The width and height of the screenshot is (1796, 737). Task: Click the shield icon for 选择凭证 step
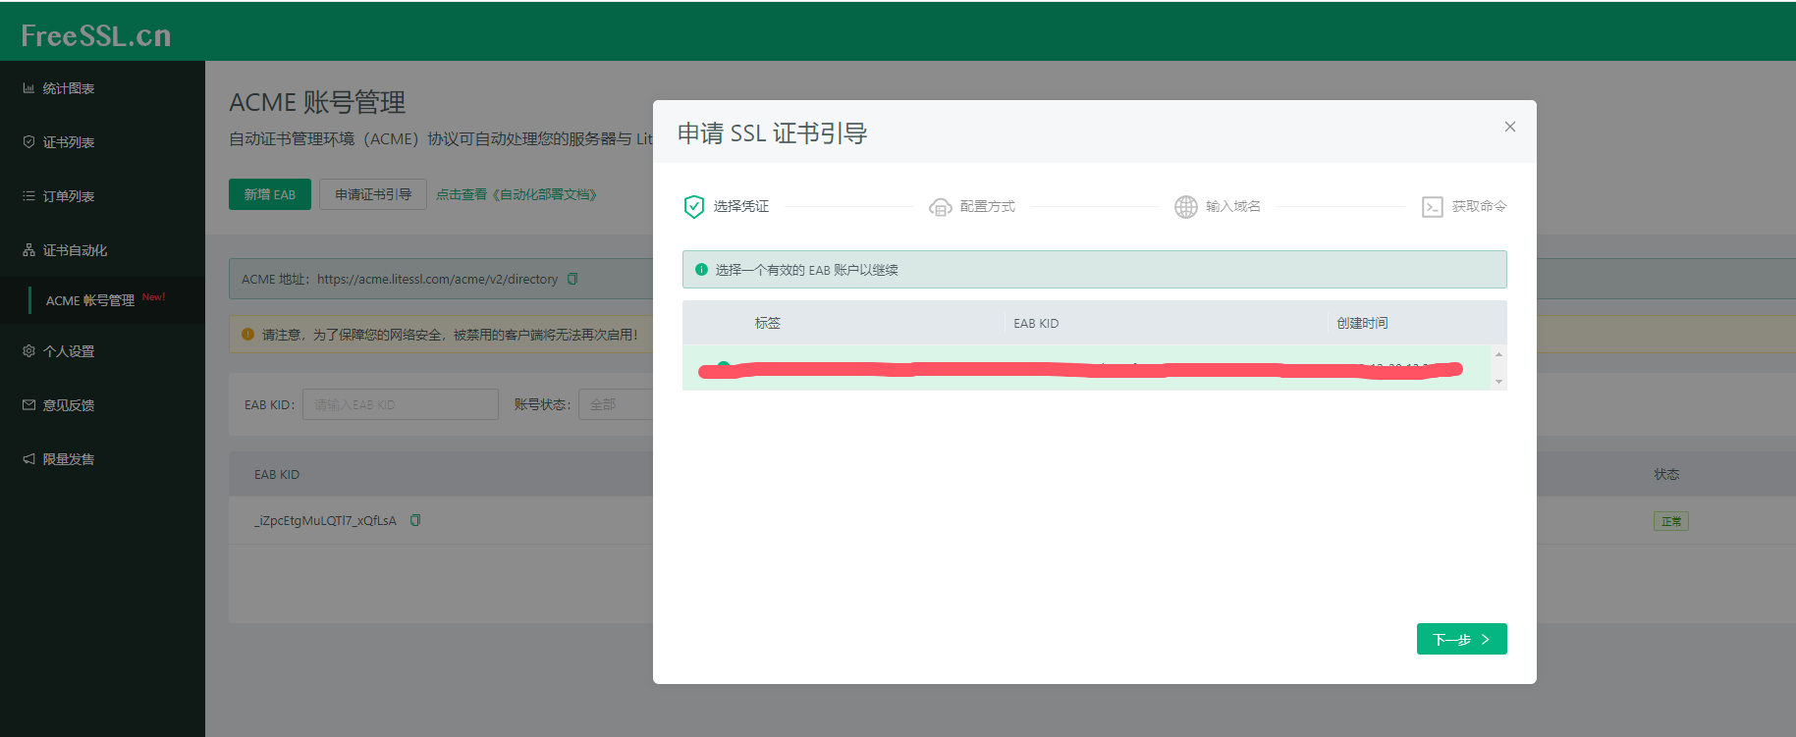(693, 206)
